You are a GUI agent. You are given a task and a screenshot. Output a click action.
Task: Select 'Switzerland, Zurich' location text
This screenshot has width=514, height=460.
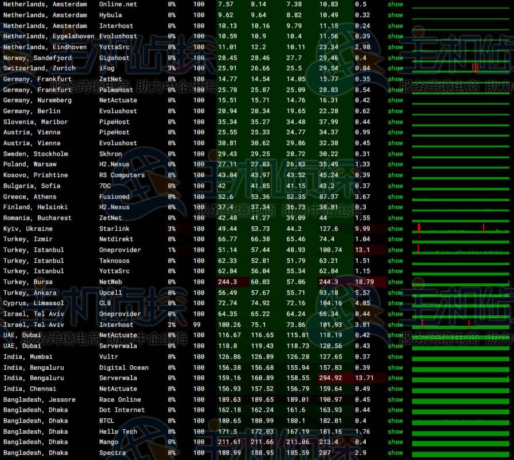[39, 69]
